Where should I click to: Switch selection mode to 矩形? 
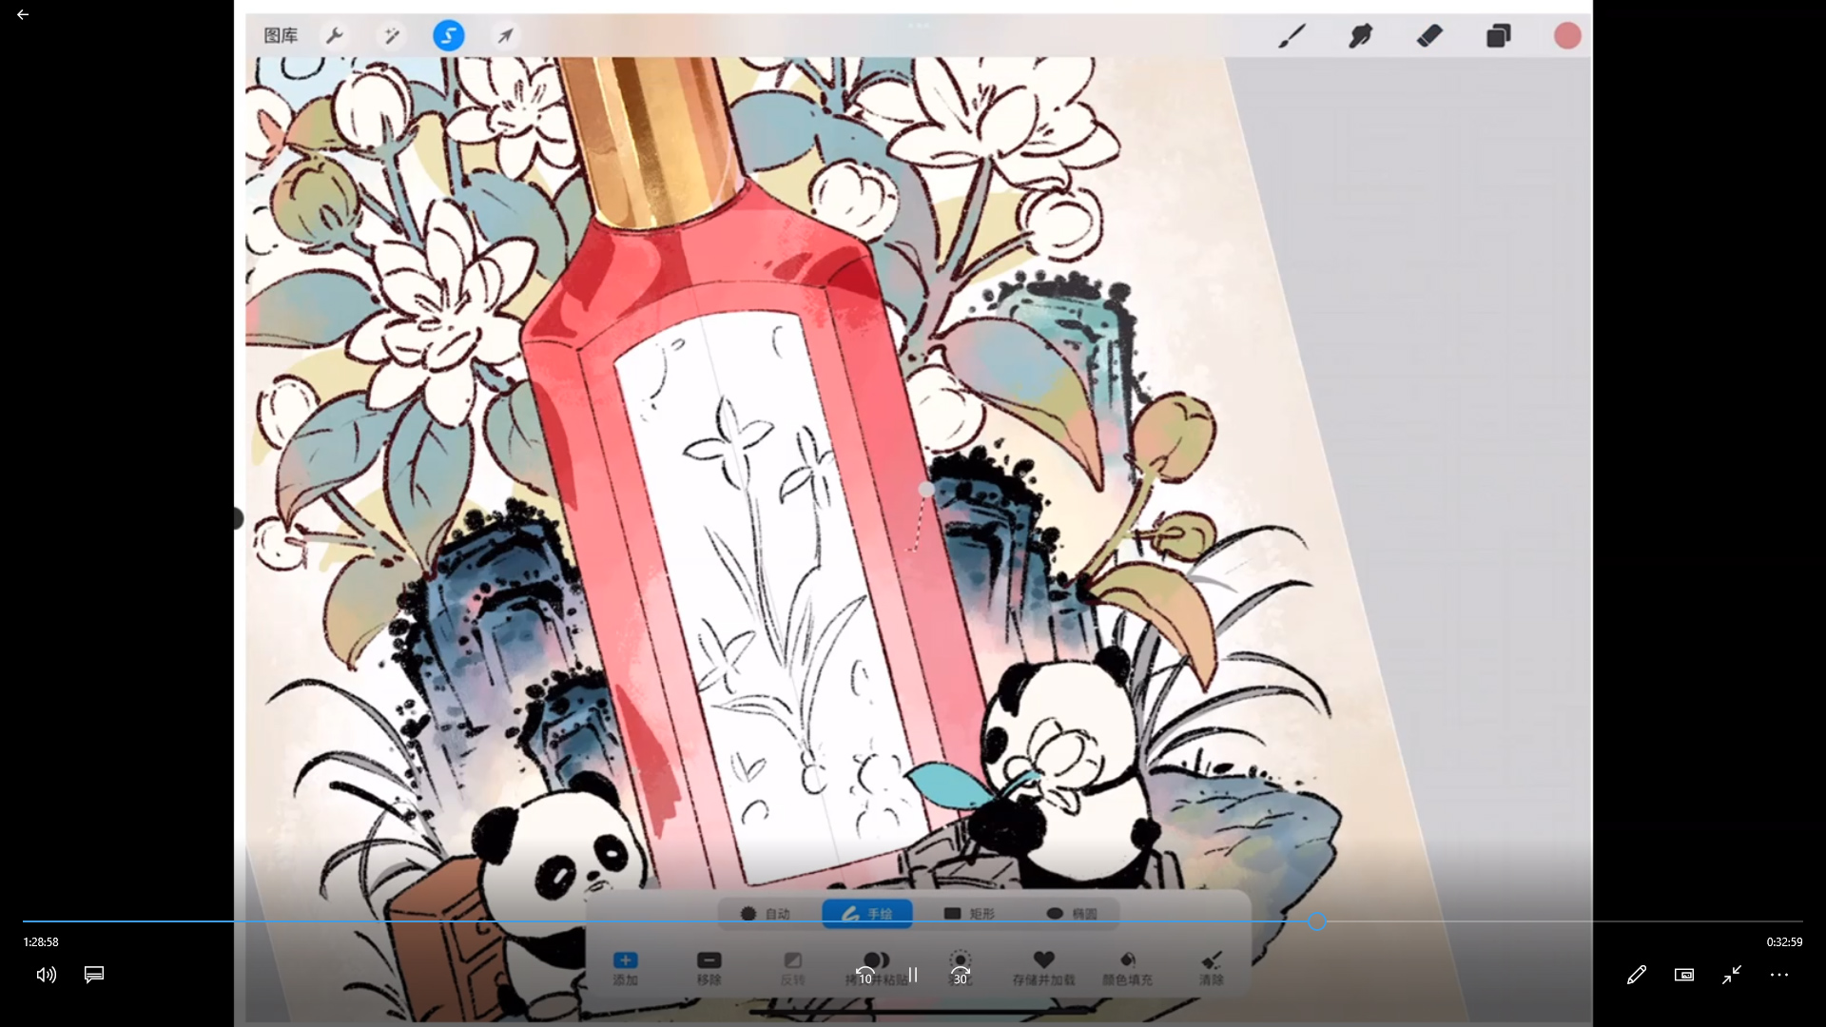point(969,914)
